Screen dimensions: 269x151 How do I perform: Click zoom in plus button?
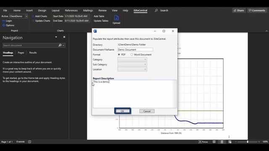[259, 142]
